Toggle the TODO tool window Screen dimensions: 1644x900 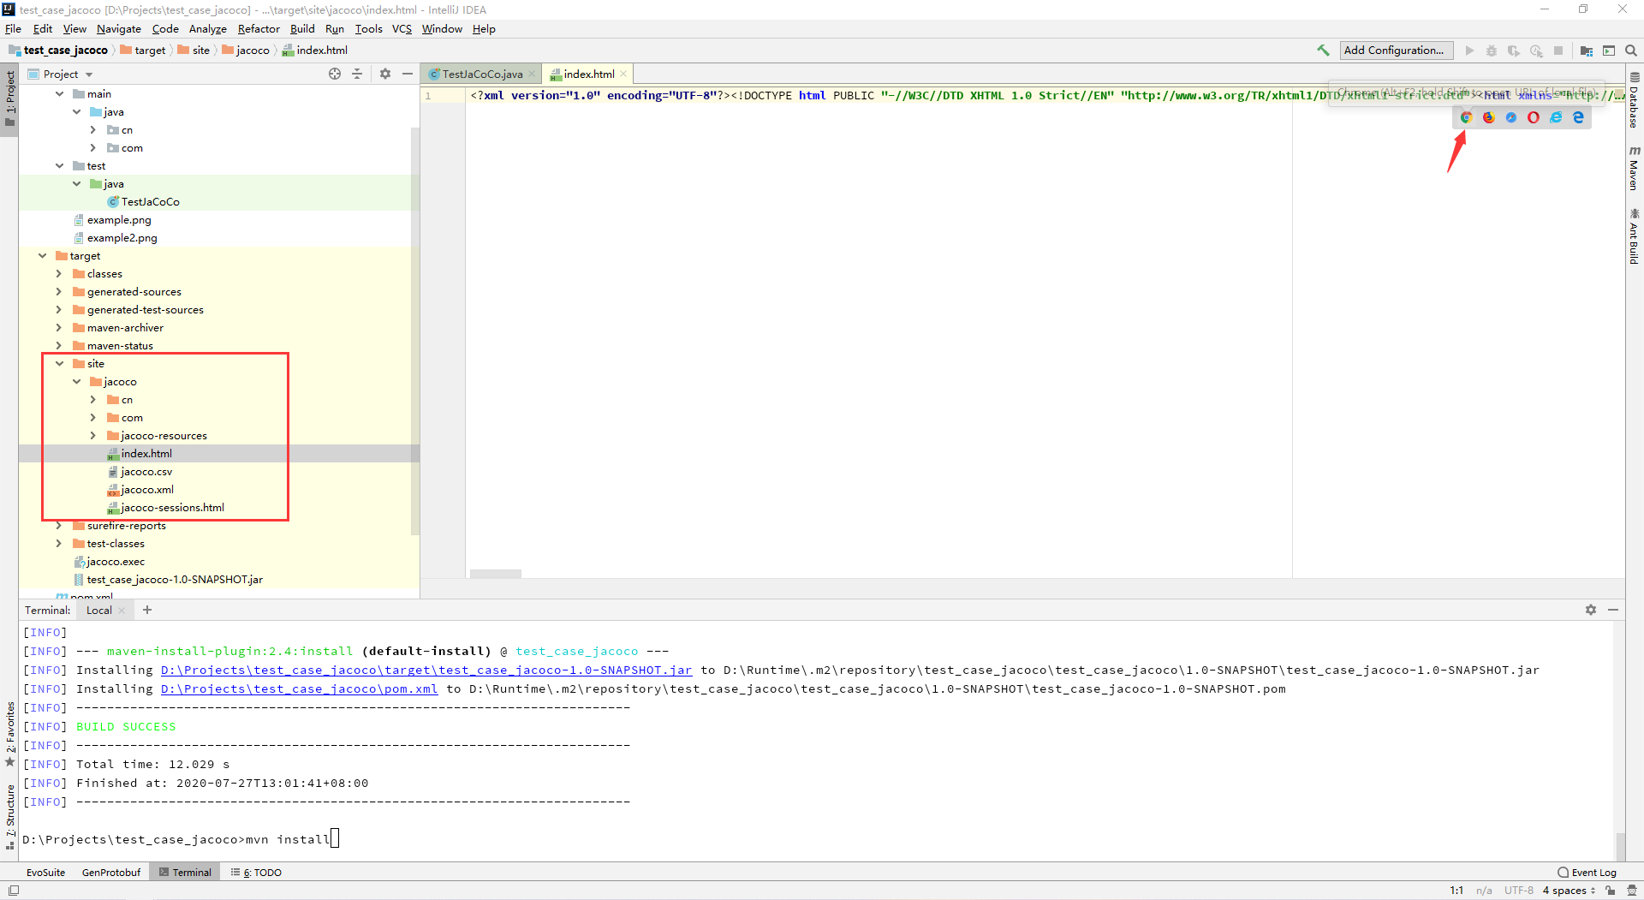(x=256, y=873)
